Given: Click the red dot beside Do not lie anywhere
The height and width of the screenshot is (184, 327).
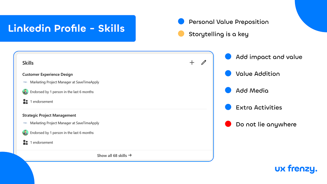Looking at the screenshot, I should (x=228, y=124).
